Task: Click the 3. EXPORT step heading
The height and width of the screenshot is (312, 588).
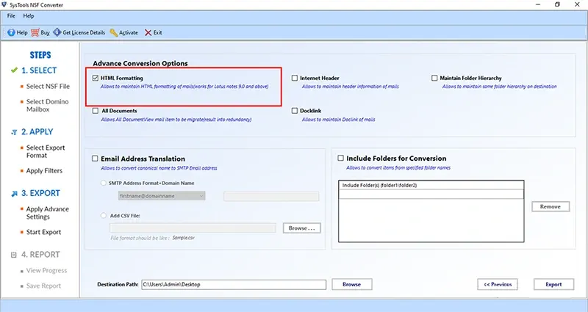Action: (40, 193)
